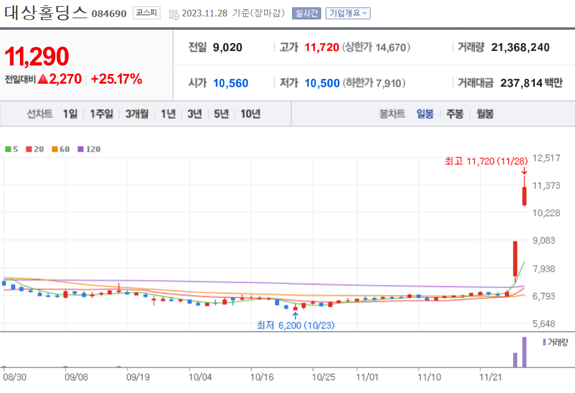
Task: Click the 최저 6,200 (10/23) chart label
Action: pyautogui.click(x=296, y=325)
